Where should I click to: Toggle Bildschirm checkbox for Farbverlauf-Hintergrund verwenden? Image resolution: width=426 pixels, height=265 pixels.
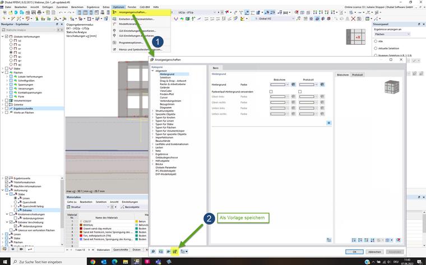[x=271, y=92]
